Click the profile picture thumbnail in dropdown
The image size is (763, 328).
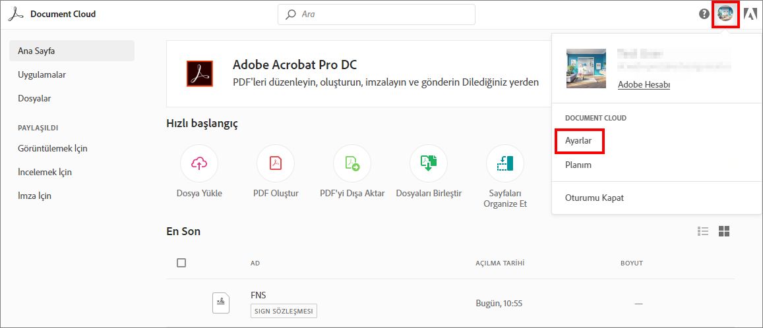click(x=586, y=68)
